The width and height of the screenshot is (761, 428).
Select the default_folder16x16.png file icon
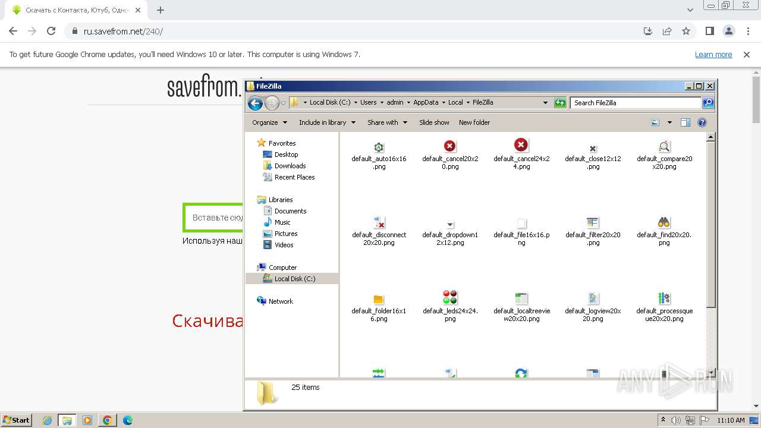tap(379, 299)
